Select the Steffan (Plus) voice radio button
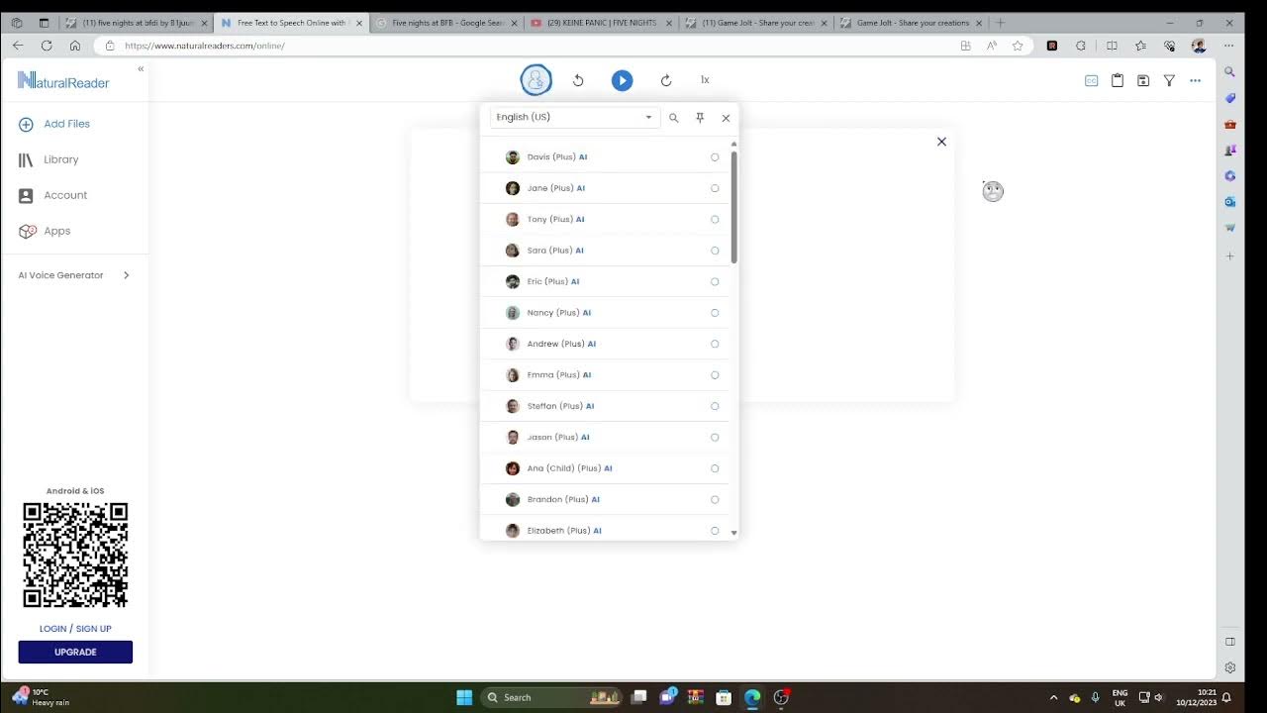This screenshot has height=713, width=1267. (x=715, y=406)
